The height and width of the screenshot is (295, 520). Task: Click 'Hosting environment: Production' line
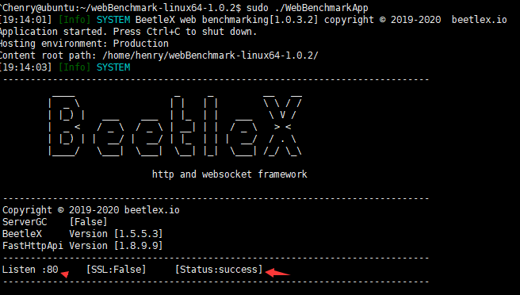84,44
